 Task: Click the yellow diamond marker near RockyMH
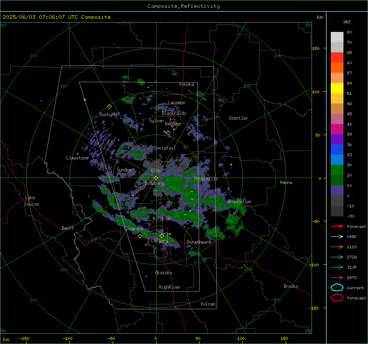click(x=109, y=107)
